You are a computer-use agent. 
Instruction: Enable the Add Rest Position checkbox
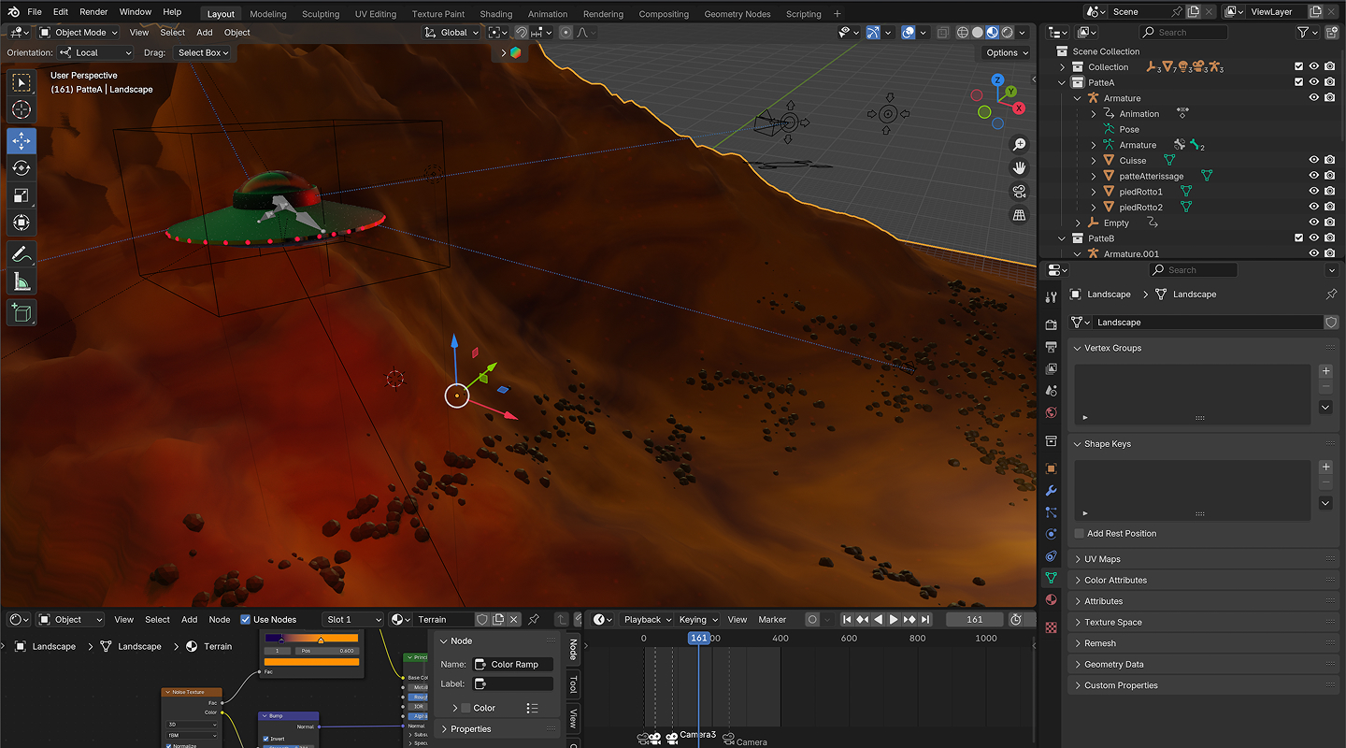[x=1080, y=534]
